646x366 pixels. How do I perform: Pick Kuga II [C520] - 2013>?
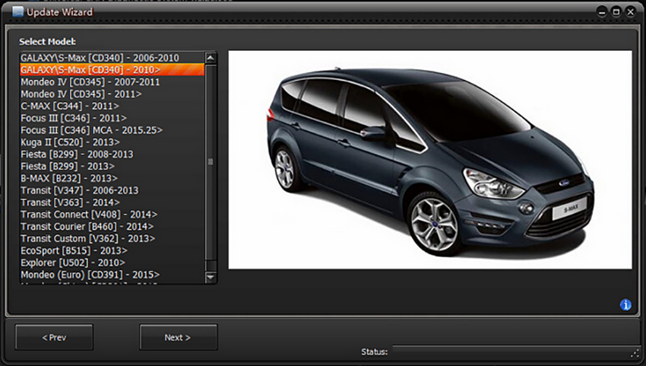tap(112, 142)
